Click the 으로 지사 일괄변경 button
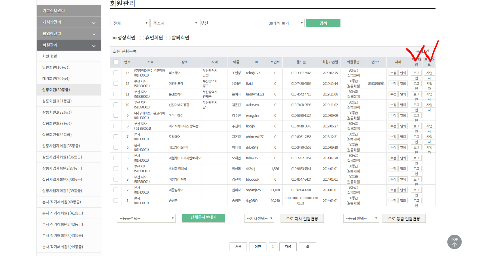The width and height of the screenshot is (479, 256). (302, 218)
